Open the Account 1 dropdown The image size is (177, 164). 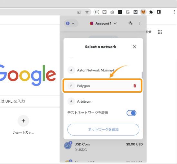pos(103,24)
